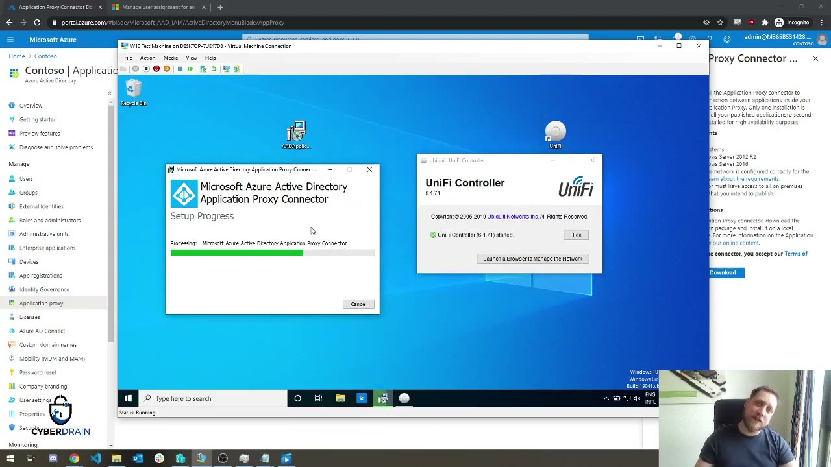The width and height of the screenshot is (831, 467).
Task: Open App registrations in sidebar
Action: click(x=40, y=276)
